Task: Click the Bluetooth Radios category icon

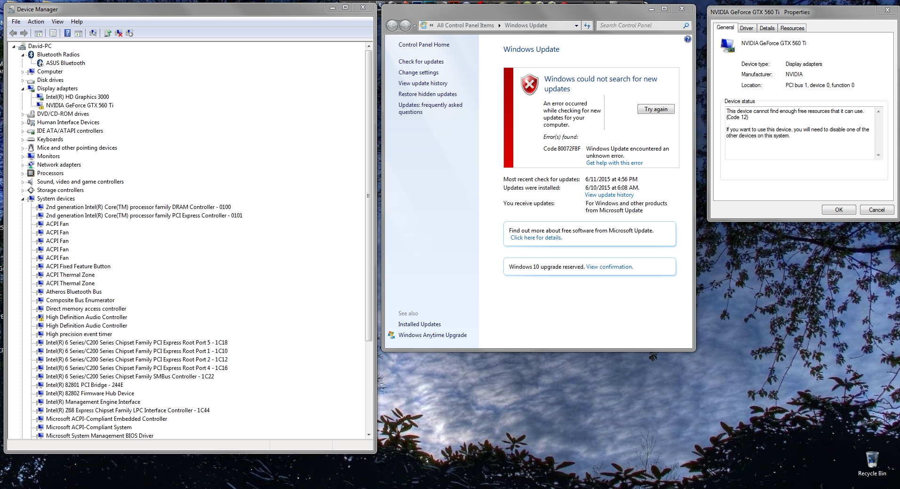Action: (31, 55)
